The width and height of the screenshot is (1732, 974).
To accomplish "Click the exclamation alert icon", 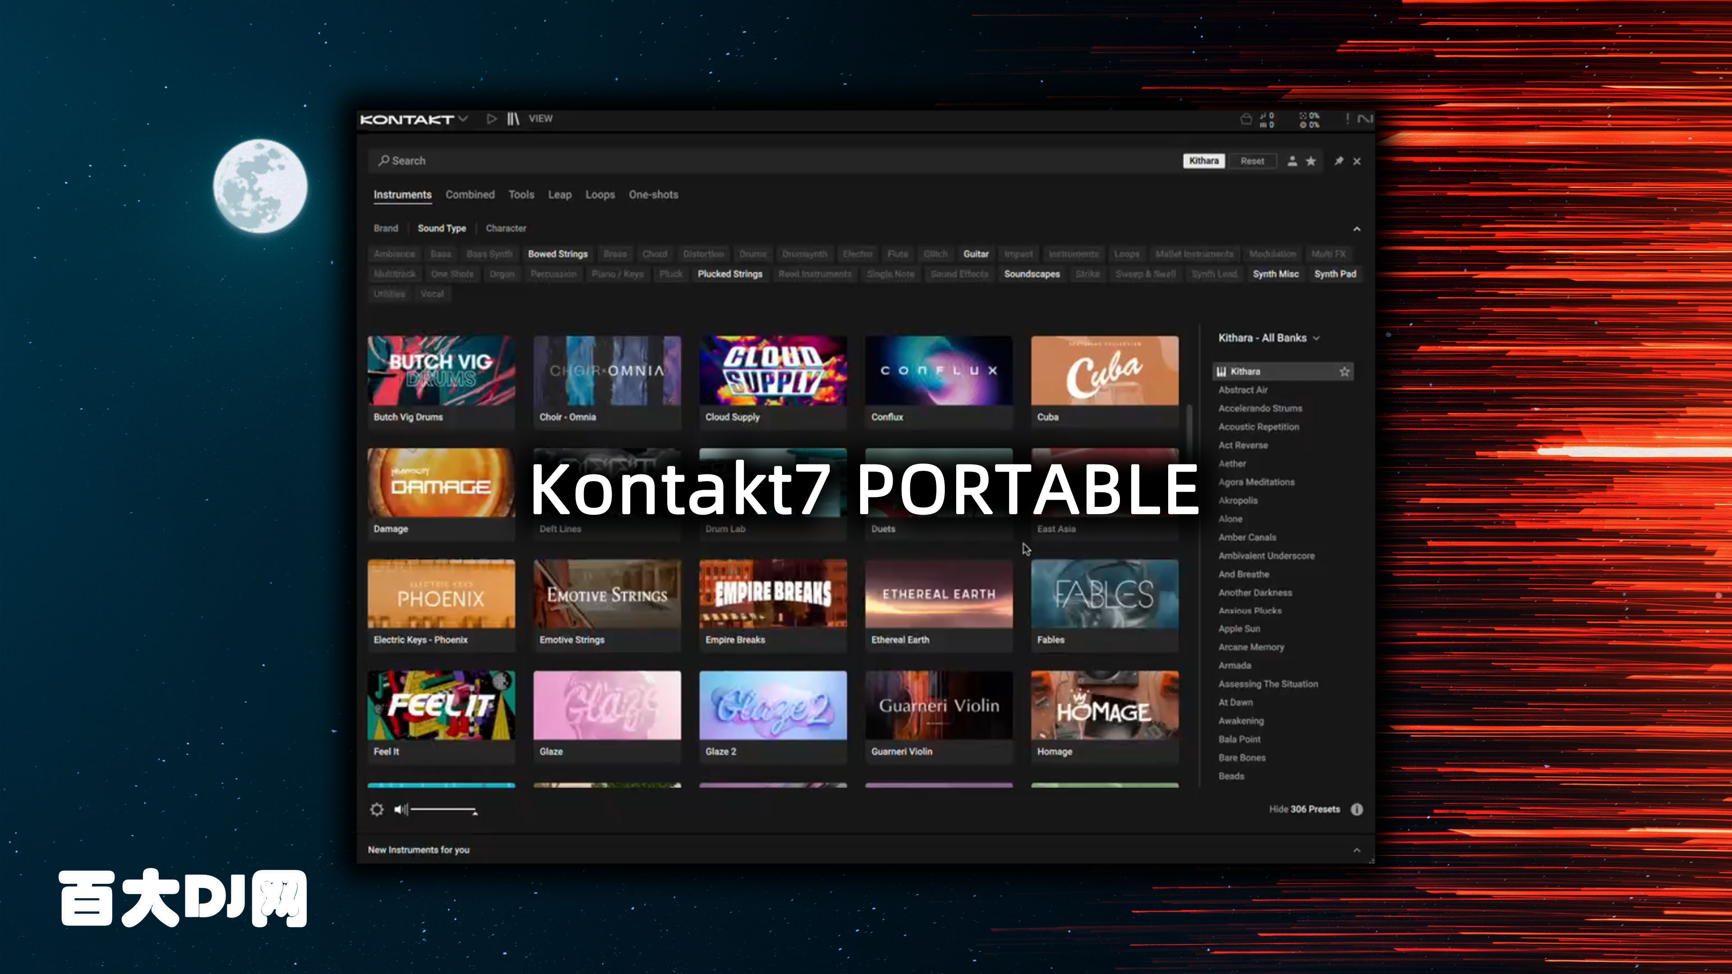I will pos(1347,119).
